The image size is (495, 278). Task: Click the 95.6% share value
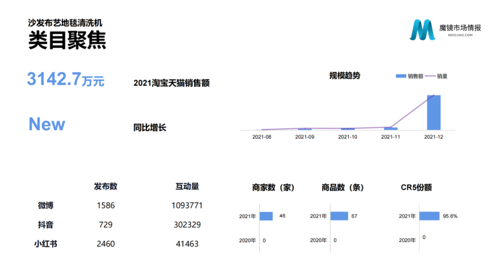click(450, 216)
